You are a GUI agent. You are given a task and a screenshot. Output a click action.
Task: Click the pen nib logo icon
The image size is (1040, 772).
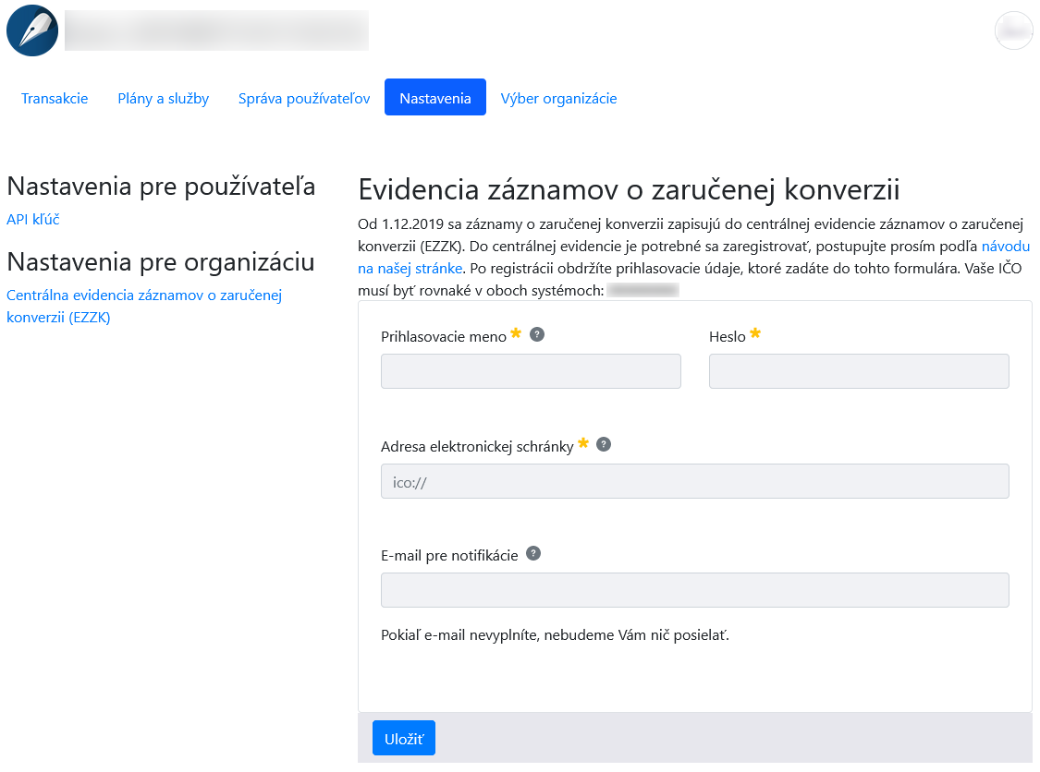(32, 30)
